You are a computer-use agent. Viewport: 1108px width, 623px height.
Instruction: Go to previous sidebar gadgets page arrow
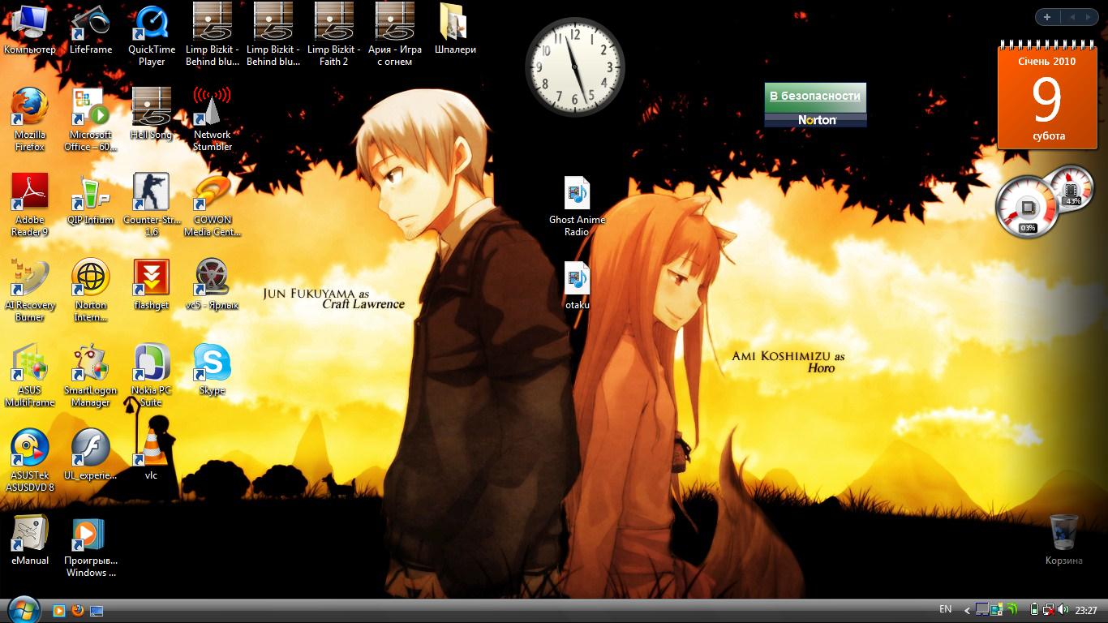point(1071,17)
